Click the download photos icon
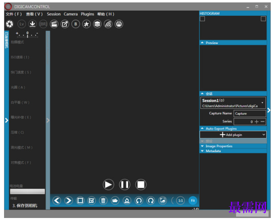 point(32,24)
